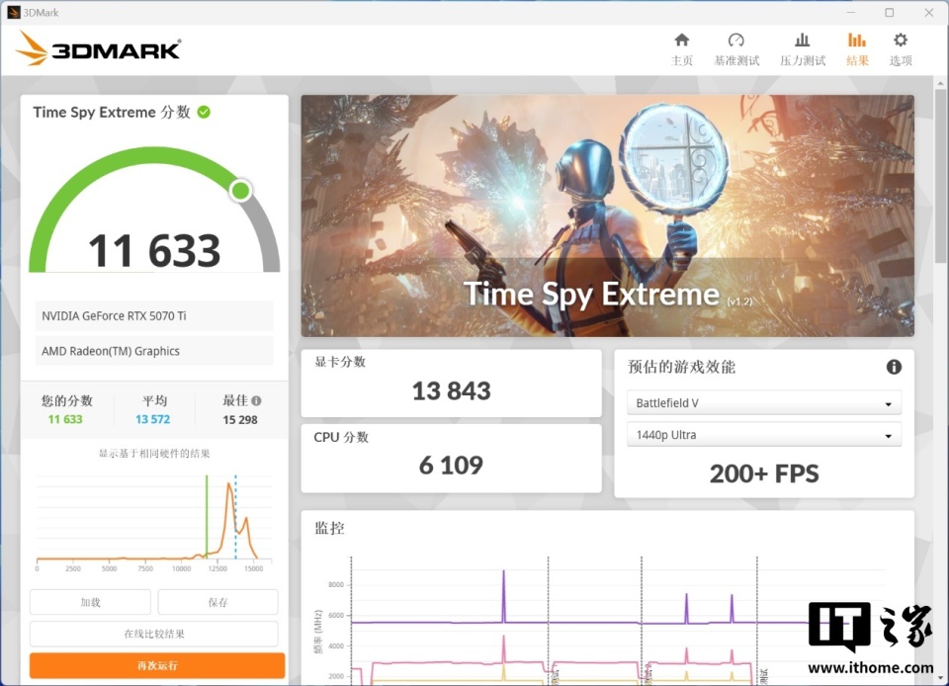The width and height of the screenshot is (949, 686).
Task: Click the Time Spy Extreme banner image
Action: (608, 215)
